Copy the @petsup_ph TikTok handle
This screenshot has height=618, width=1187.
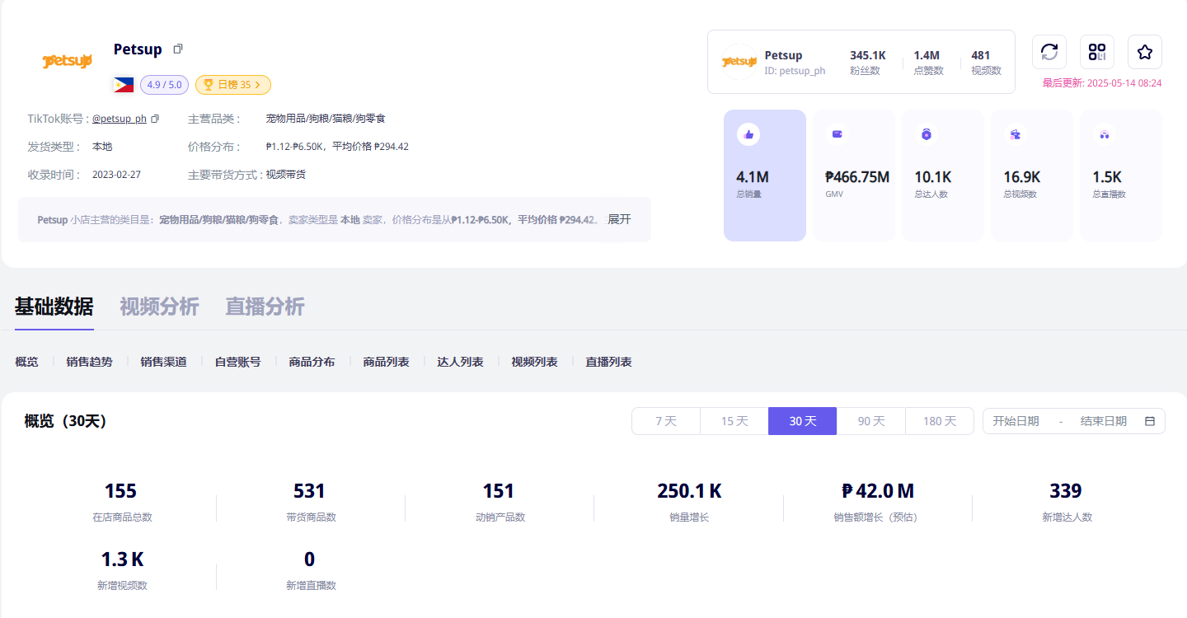tap(155, 119)
